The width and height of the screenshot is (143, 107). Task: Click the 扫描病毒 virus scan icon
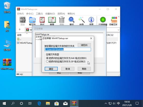pyautogui.click(x=103, y=21)
